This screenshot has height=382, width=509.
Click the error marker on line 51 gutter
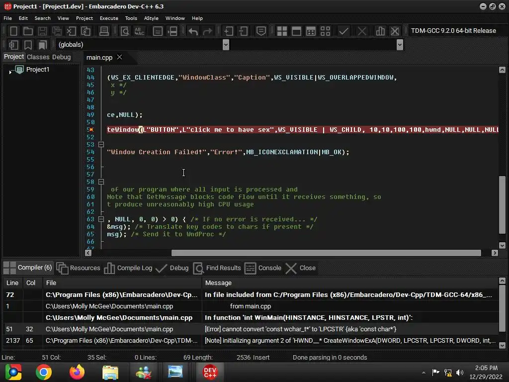click(91, 130)
